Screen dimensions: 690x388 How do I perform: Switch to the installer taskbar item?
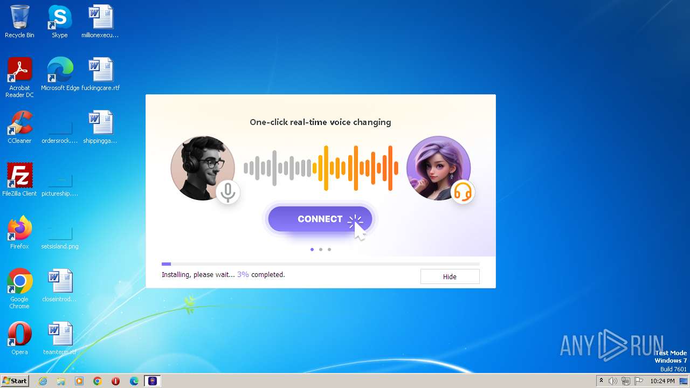(x=153, y=381)
